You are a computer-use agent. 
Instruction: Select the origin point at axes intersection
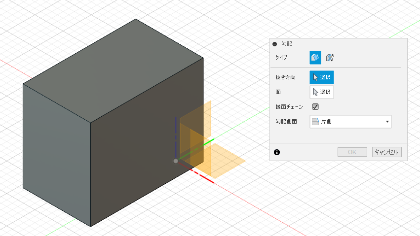(x=176, y=161)
